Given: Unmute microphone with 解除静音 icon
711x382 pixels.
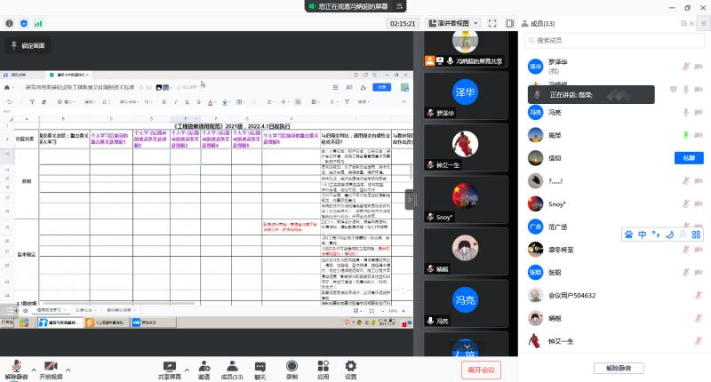Looking at the screenshot, I should coord(16,368).
